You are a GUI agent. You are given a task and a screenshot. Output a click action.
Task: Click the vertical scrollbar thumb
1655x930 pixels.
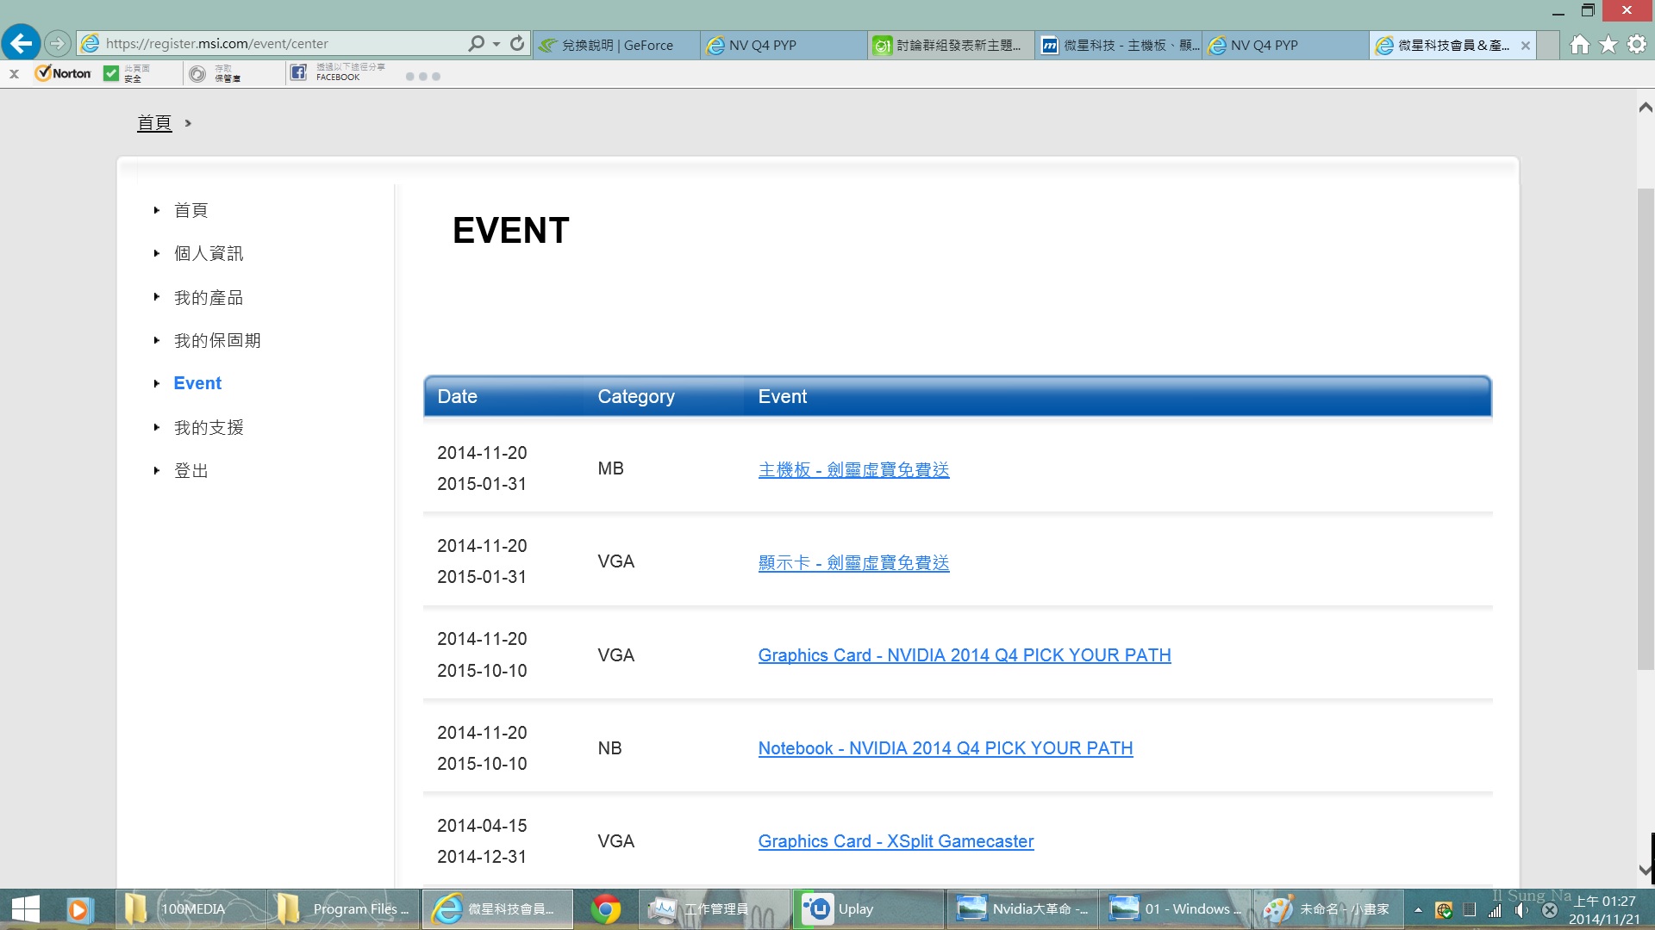click(1645, 429)
